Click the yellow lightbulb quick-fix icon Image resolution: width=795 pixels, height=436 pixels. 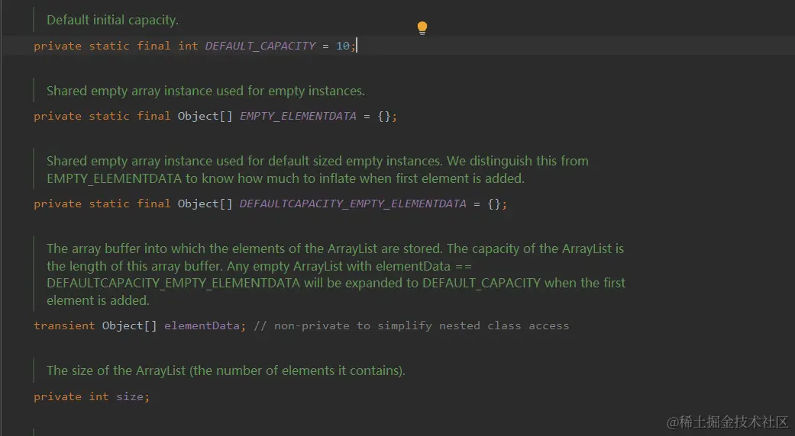(x=422, y=27)
